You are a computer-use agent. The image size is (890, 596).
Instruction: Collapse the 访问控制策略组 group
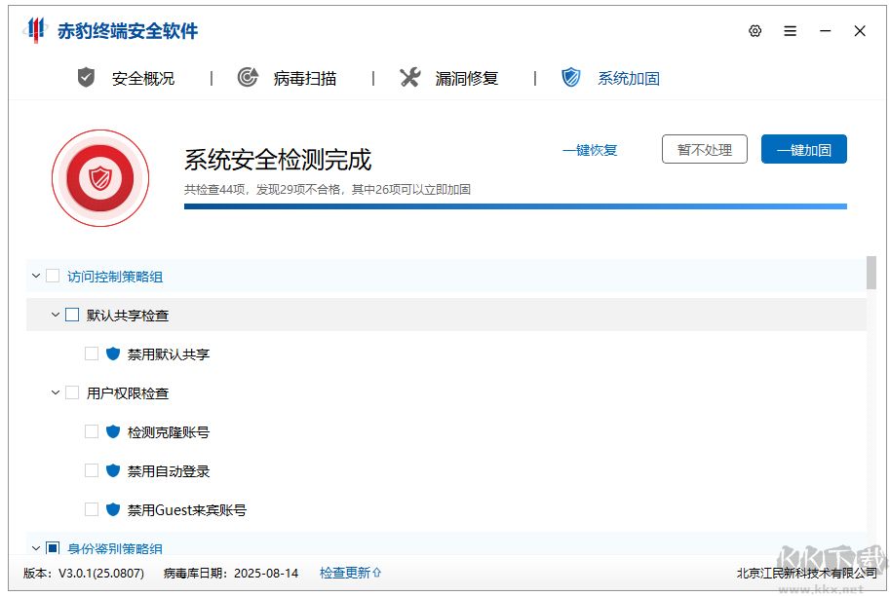coord(35,276)
